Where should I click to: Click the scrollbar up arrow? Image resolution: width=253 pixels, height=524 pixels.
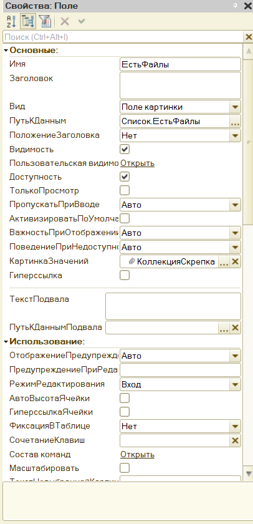[249, 51]
